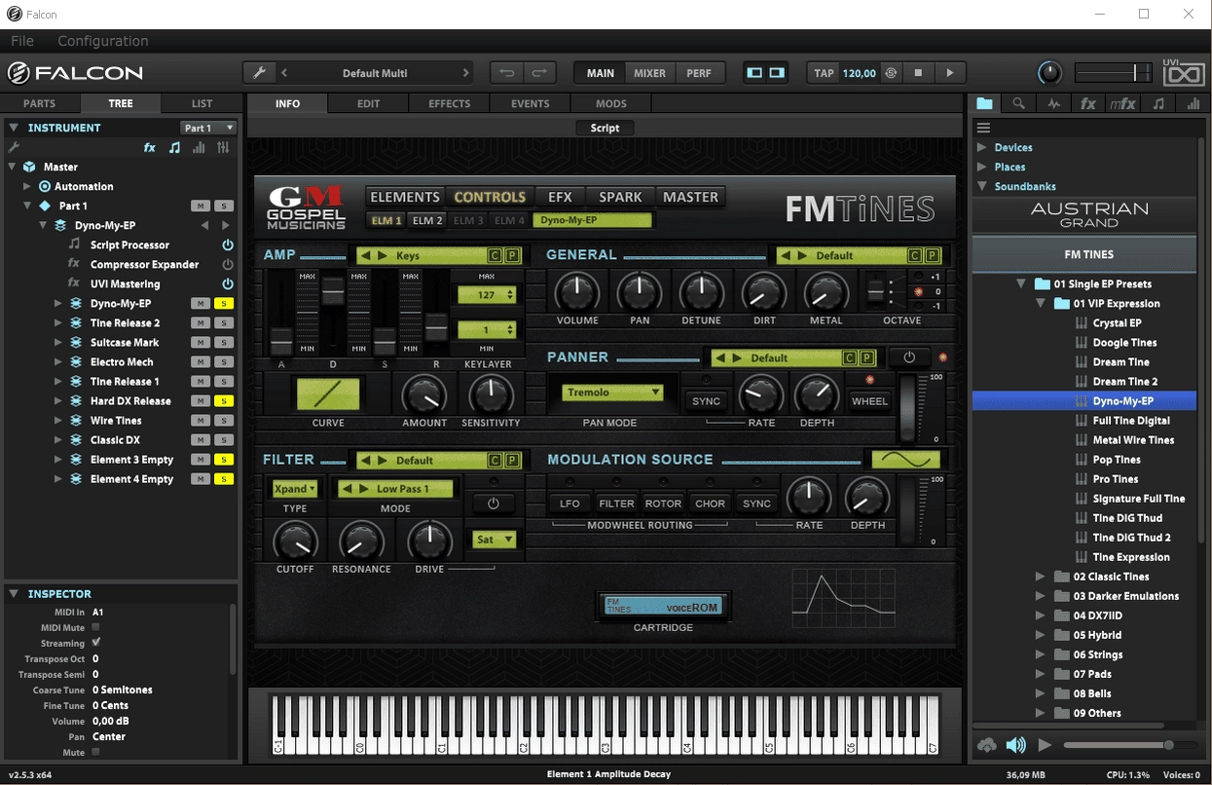The image size is (1212, 785).
Task: Toggle the Compressor Expander power button
Action: [x=228, y=265]
